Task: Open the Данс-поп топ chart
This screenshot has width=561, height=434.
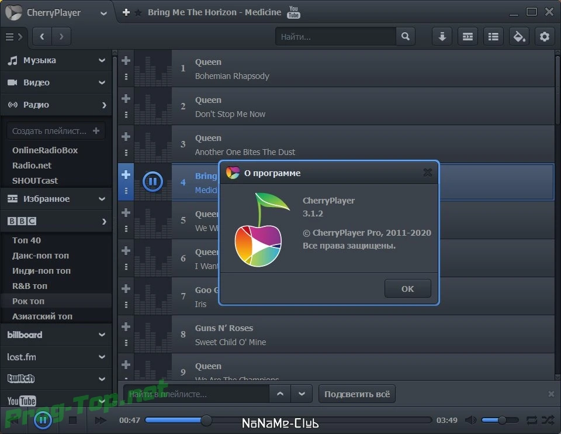Action: click(x=40, y=256)
